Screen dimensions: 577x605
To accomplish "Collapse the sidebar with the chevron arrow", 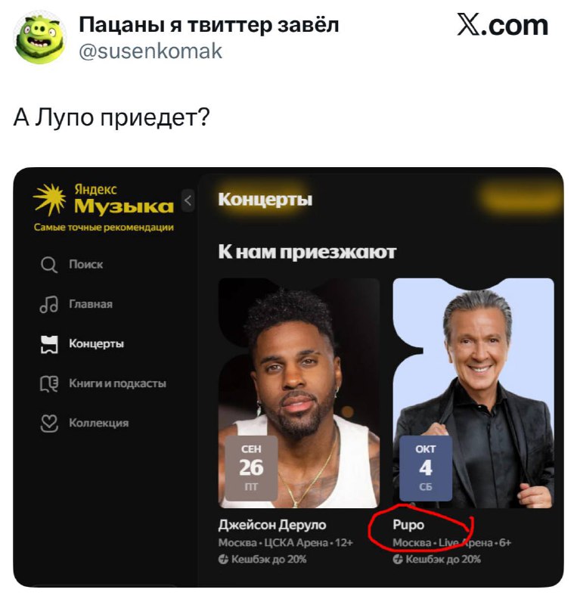I will (188, 200).
